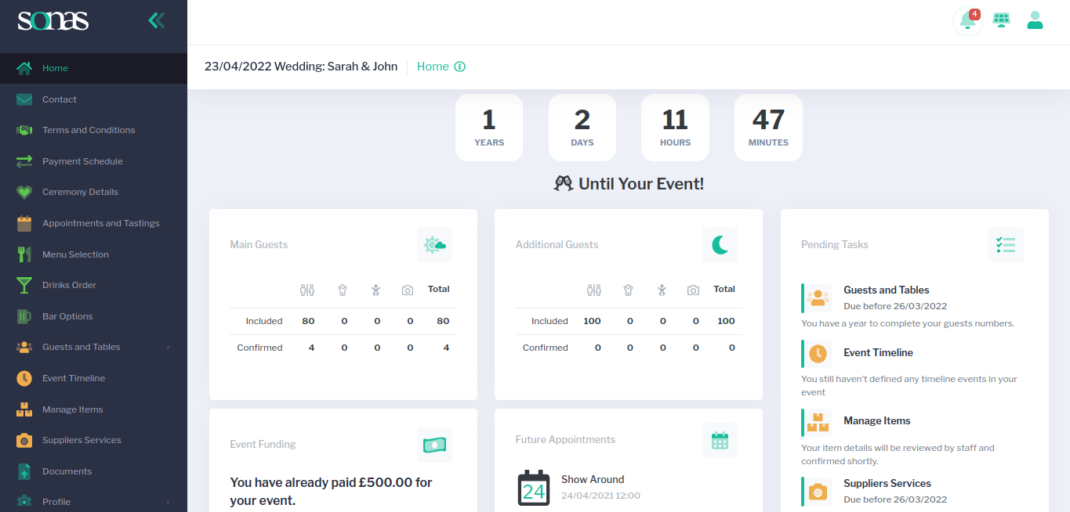Click the document icon beside Documents
The image size is (1070, 512).
[24, 471]
